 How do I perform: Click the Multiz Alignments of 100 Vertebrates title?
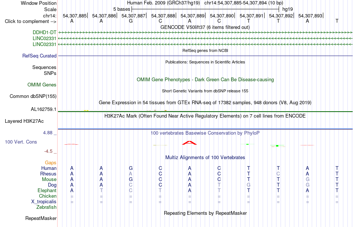[205, 158]
